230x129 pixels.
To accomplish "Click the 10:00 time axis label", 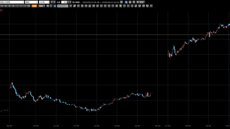I will pos(36,126).
